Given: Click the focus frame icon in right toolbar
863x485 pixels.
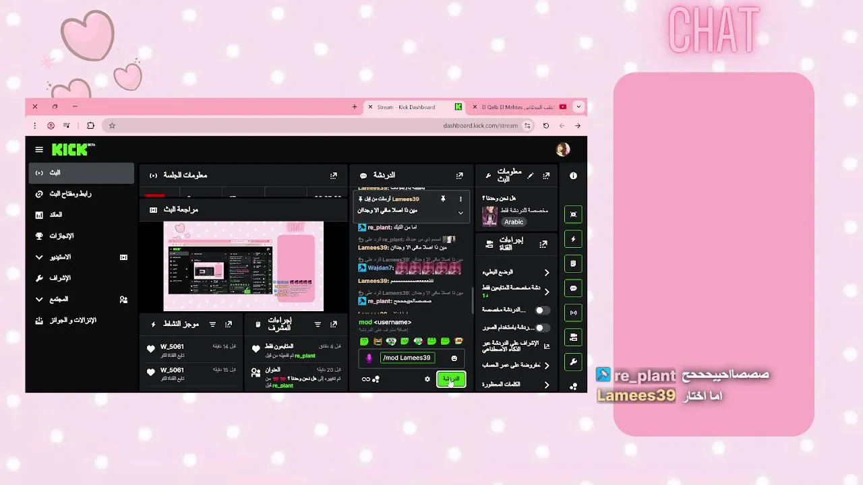Looking at the screenshot, I should (x=573, y=214).
